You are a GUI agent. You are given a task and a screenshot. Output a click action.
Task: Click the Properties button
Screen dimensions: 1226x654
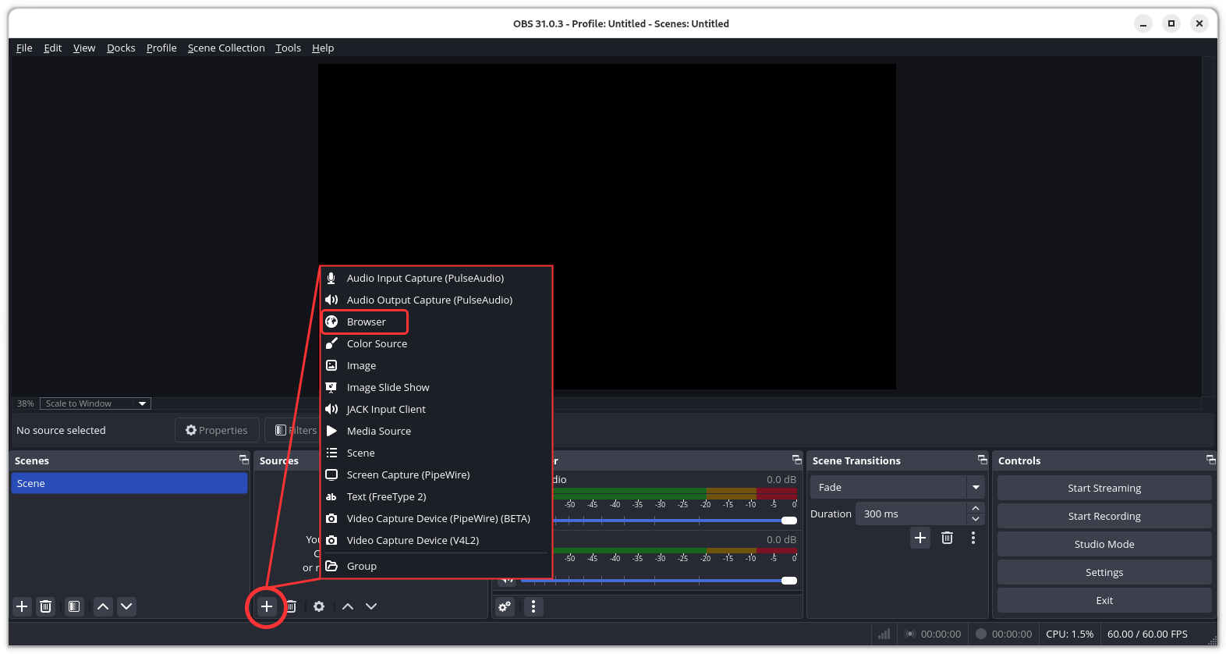217,430
